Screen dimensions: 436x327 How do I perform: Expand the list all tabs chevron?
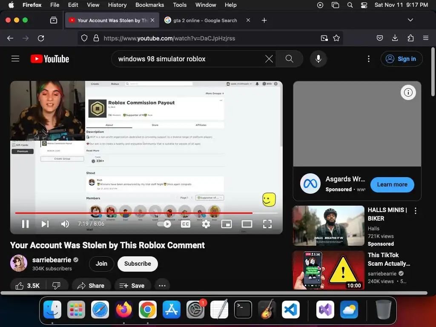410,20
